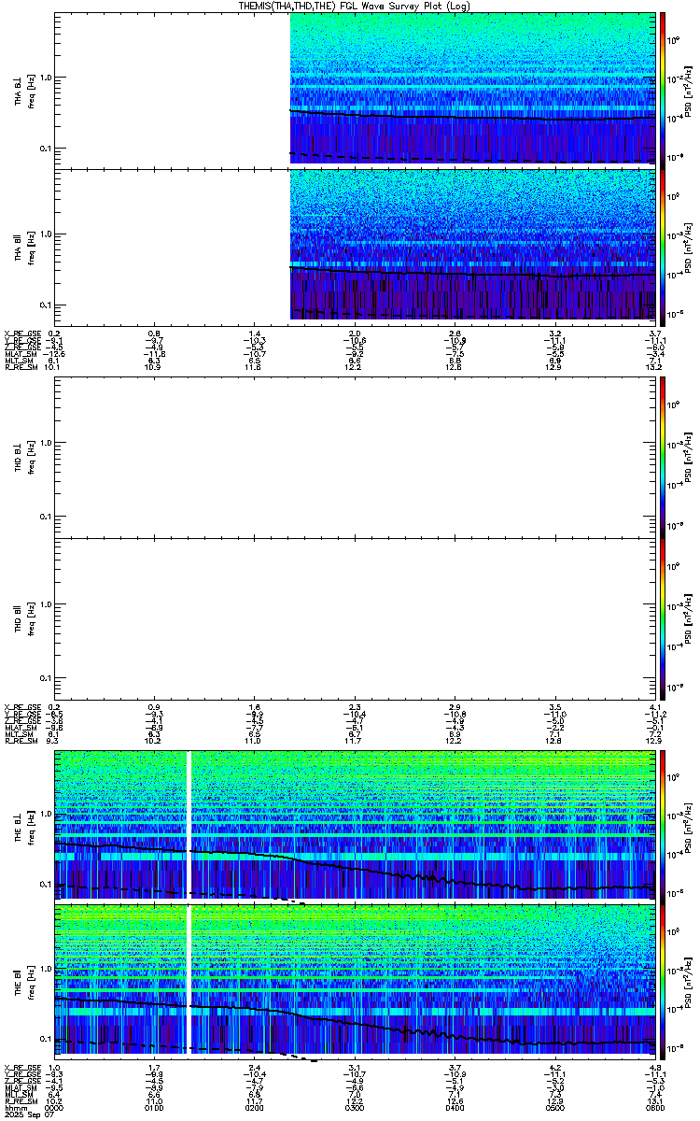Click the empty THD B⊥ panel
The image size is (700, 1121).
click(354, 456)
